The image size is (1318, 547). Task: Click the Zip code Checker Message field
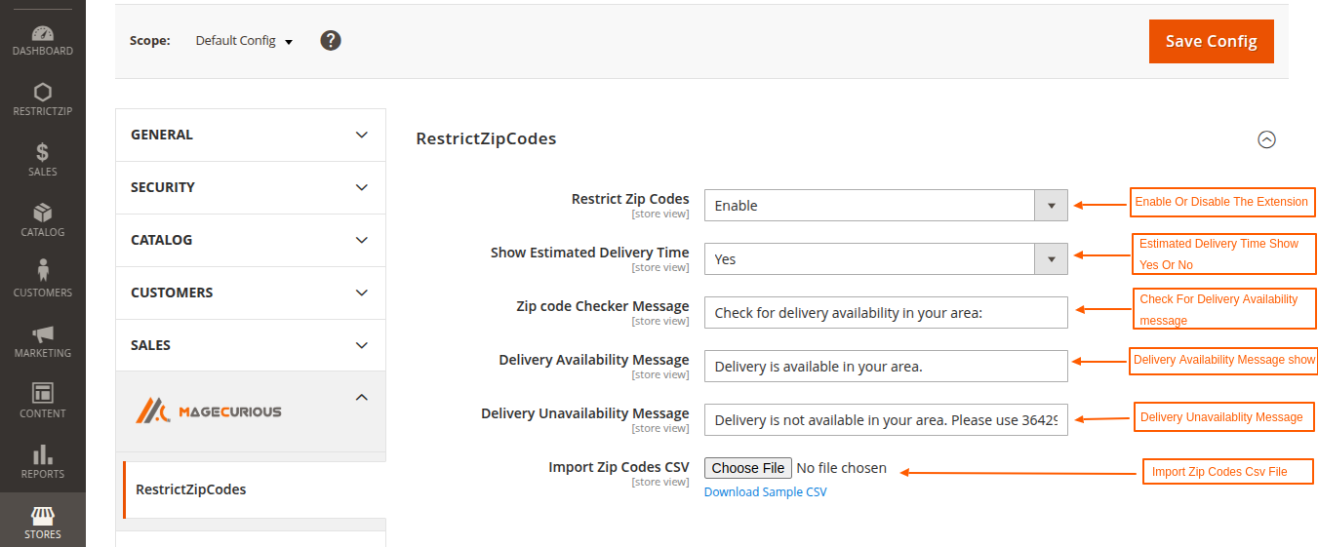coord(886,313)
